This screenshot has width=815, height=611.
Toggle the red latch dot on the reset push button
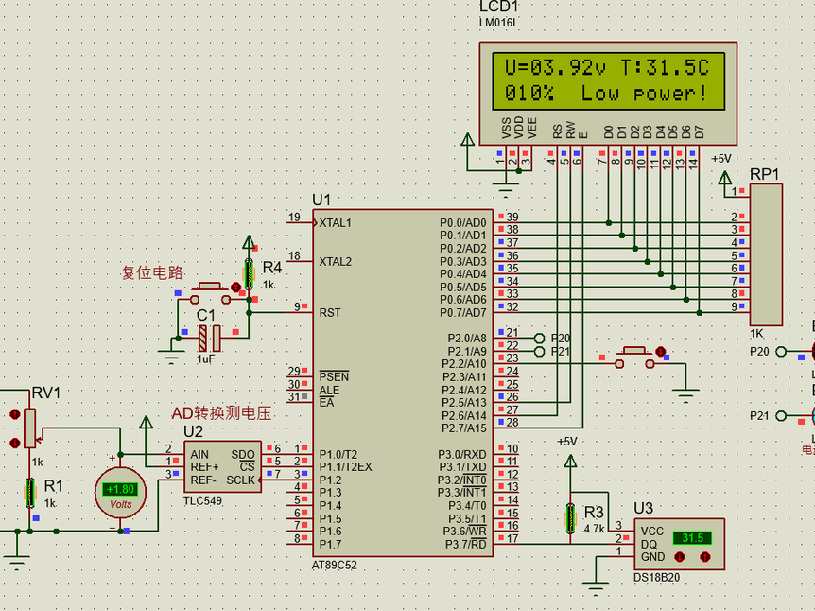click(236, 287)
